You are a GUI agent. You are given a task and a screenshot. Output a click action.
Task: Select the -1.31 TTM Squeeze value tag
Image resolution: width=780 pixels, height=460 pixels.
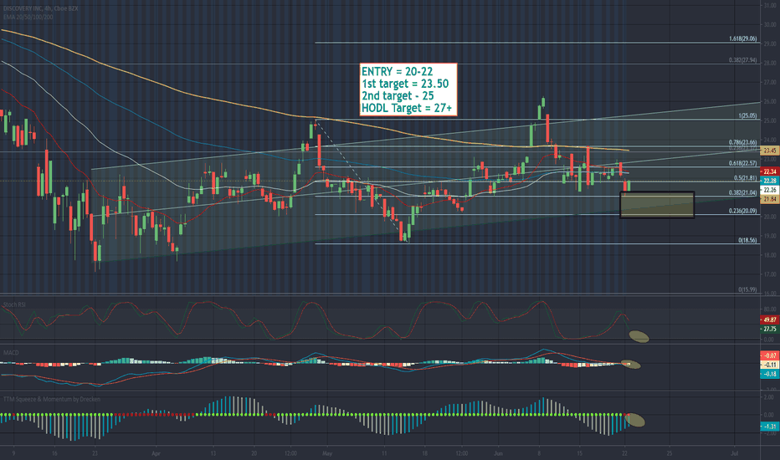770,427
